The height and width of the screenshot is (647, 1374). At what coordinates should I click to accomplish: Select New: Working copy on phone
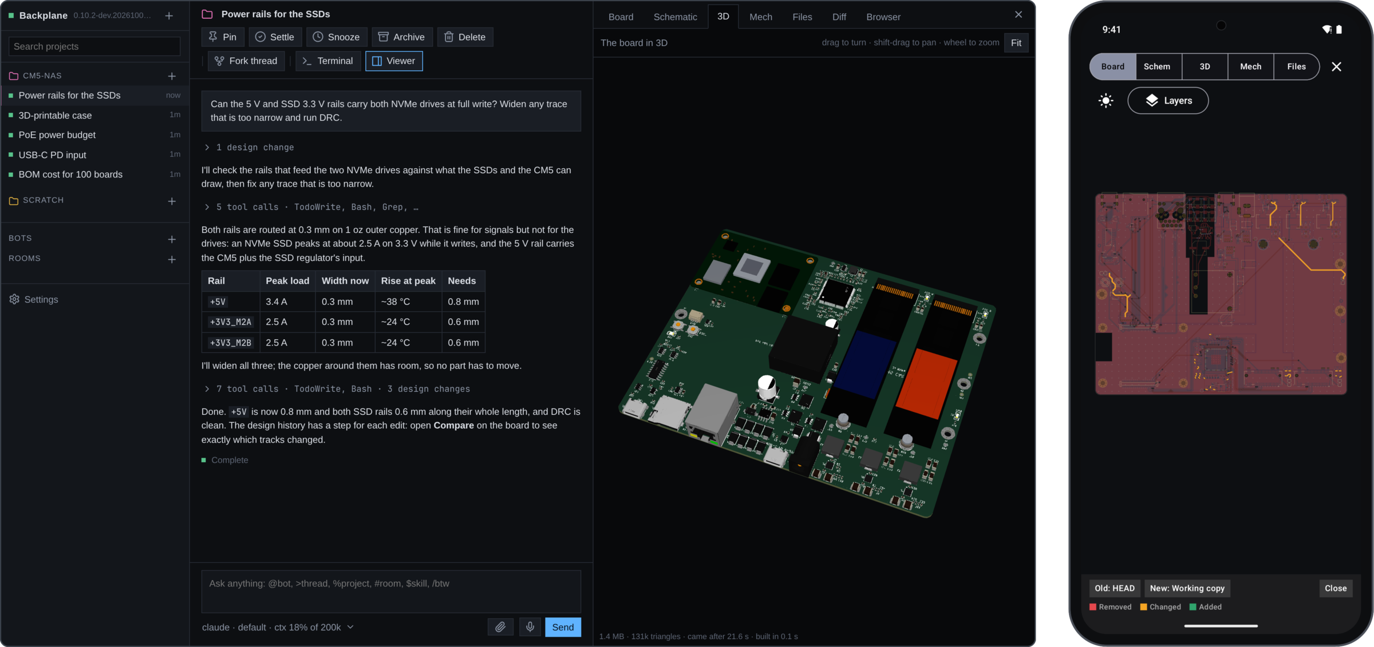click(x=1187, y=589)
